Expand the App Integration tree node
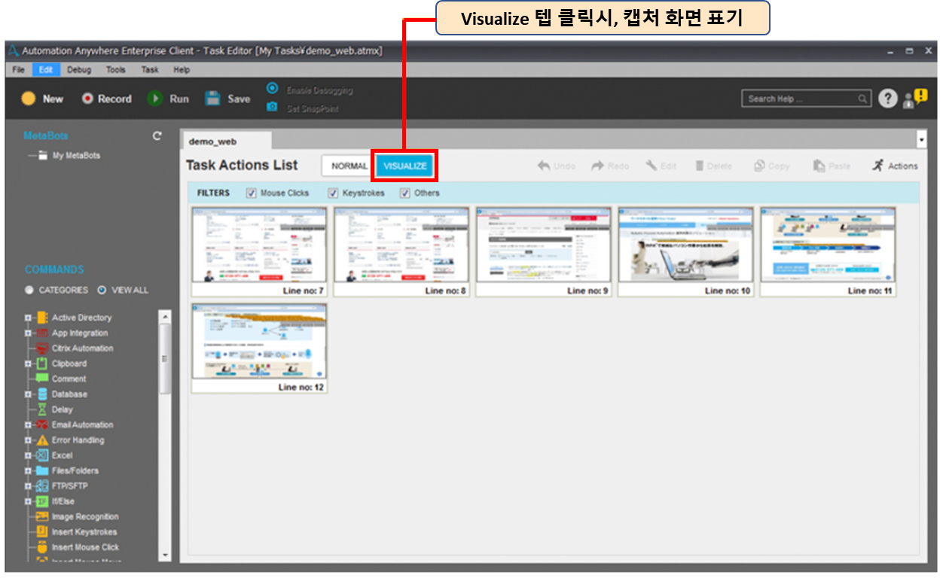946x578 pixels. tap(27, 333)
